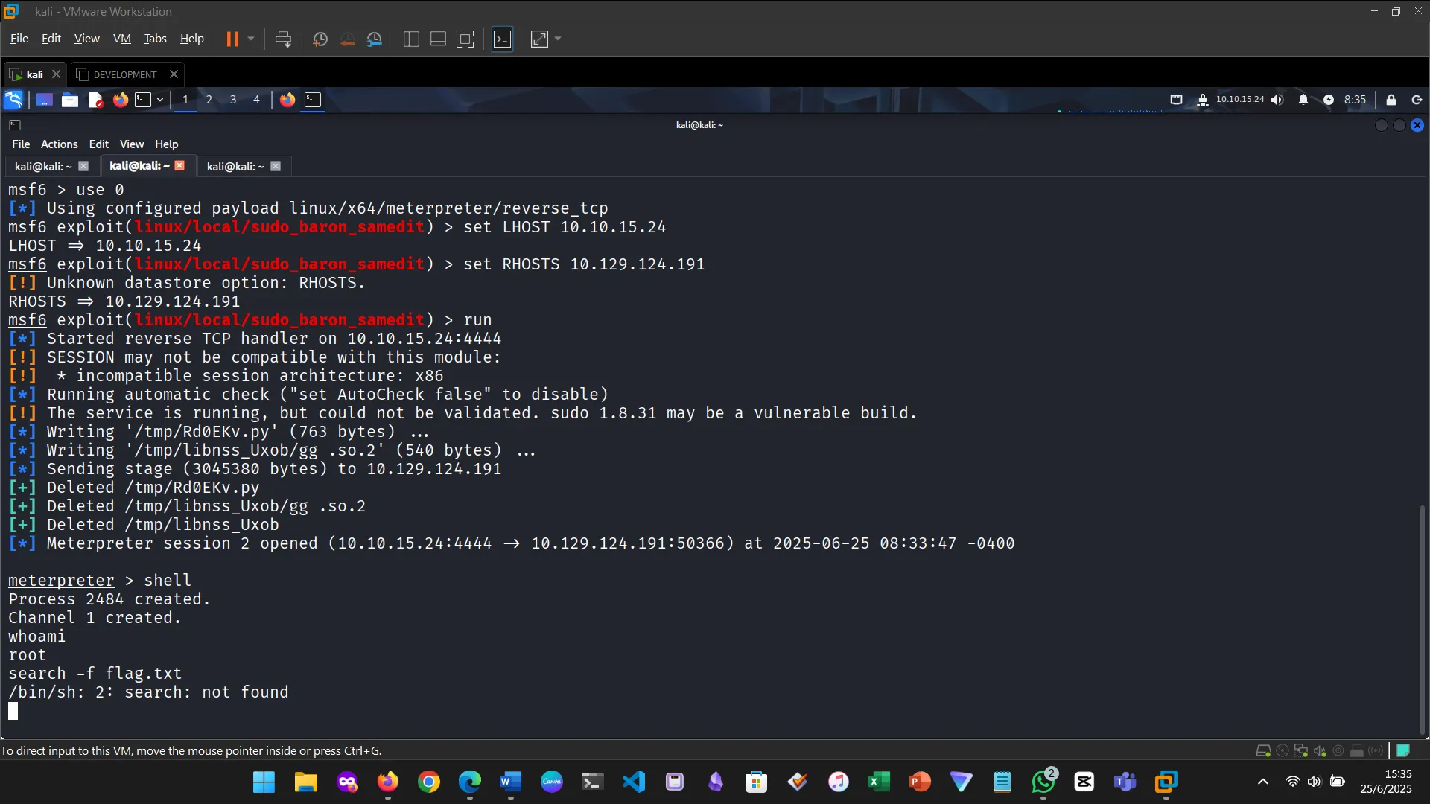Open the Kali applications menu
The image size is (1430, 804).
click(13, 100)
